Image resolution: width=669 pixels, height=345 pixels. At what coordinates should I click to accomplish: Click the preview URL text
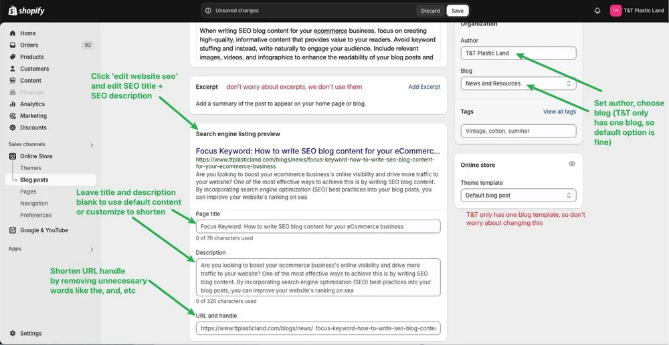click(x=315, y=163)
